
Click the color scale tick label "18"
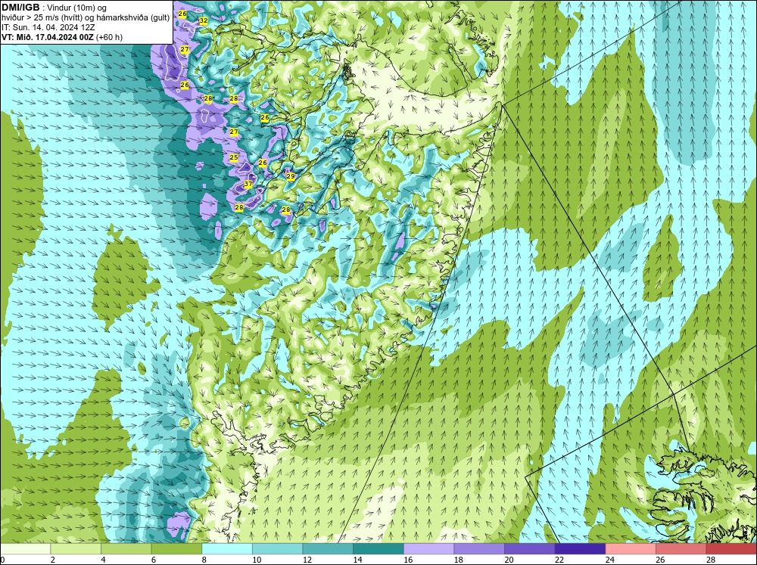pos(458,560)
